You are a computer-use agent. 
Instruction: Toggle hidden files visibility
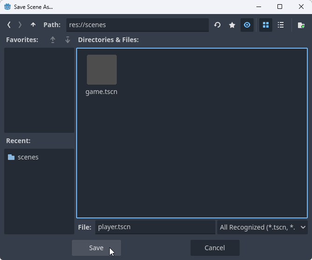click(x=247, y=25)
